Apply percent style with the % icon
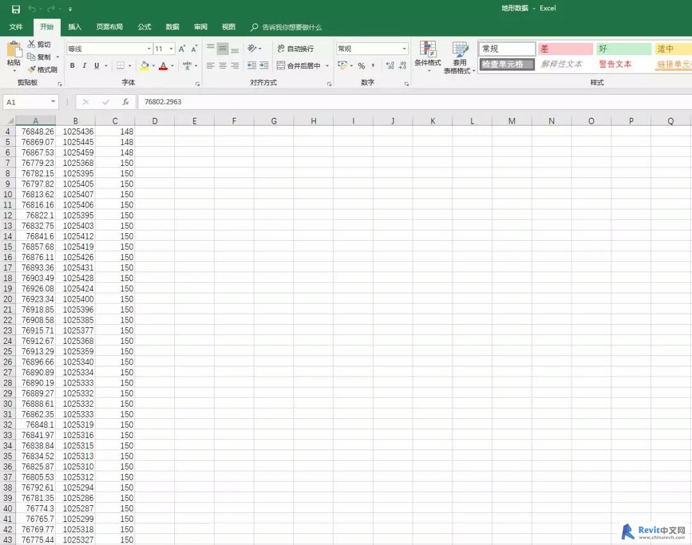The width and height of the screenshot is (692, 545). (361, 65)
